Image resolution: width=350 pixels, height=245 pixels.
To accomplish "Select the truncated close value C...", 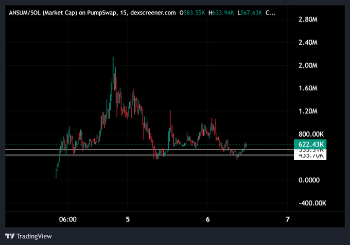I will tap(270, 13).
